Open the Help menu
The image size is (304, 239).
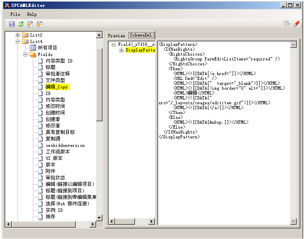click(x=32, y=14)
